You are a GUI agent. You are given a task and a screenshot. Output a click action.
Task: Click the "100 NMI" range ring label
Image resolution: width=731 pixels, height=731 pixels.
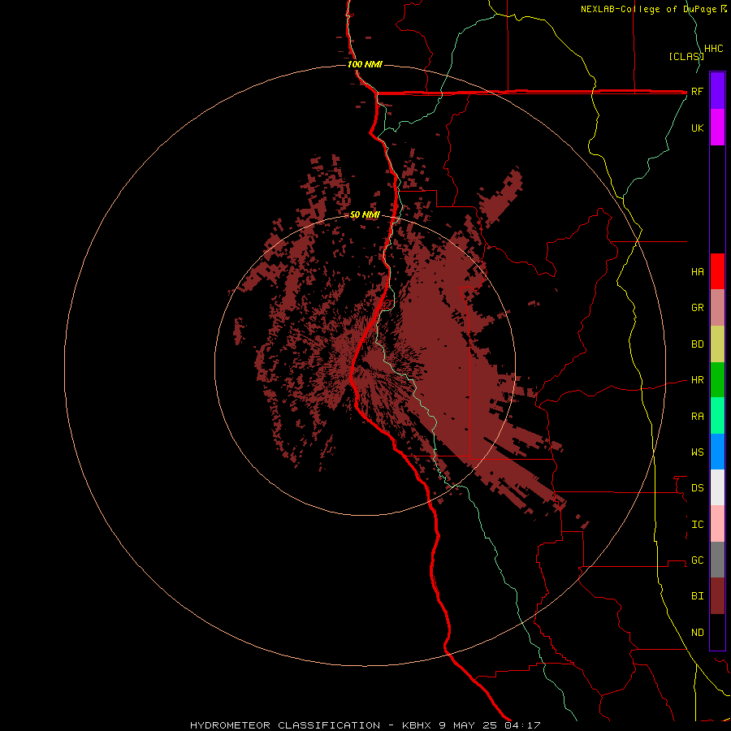tap(365, 64)
